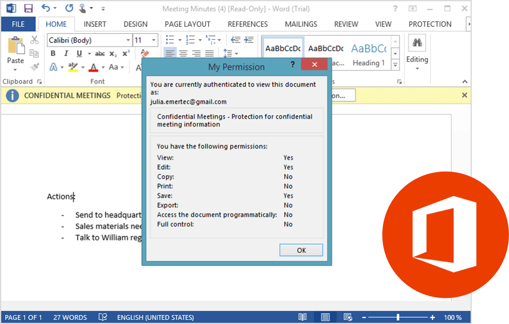The height and width of the screenshot is (324, 509).
Task: Open the Calibri (Body) font name dropdown
Action: click(x=128, y=40)
